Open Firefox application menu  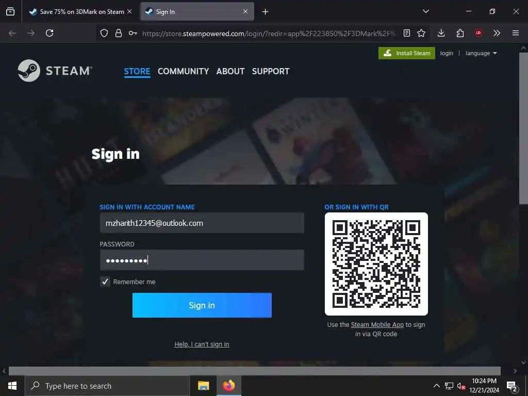(x=516, y=33)
